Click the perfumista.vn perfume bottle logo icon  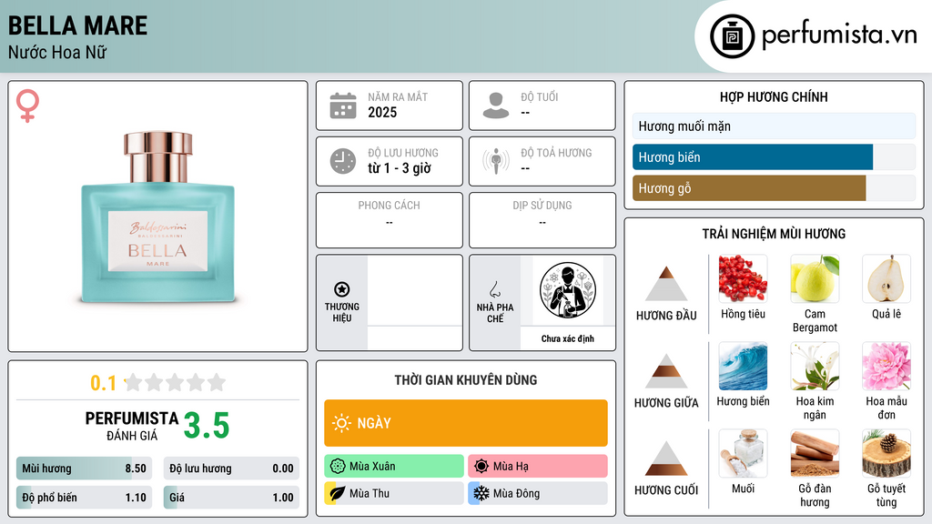tap(733, 36)
